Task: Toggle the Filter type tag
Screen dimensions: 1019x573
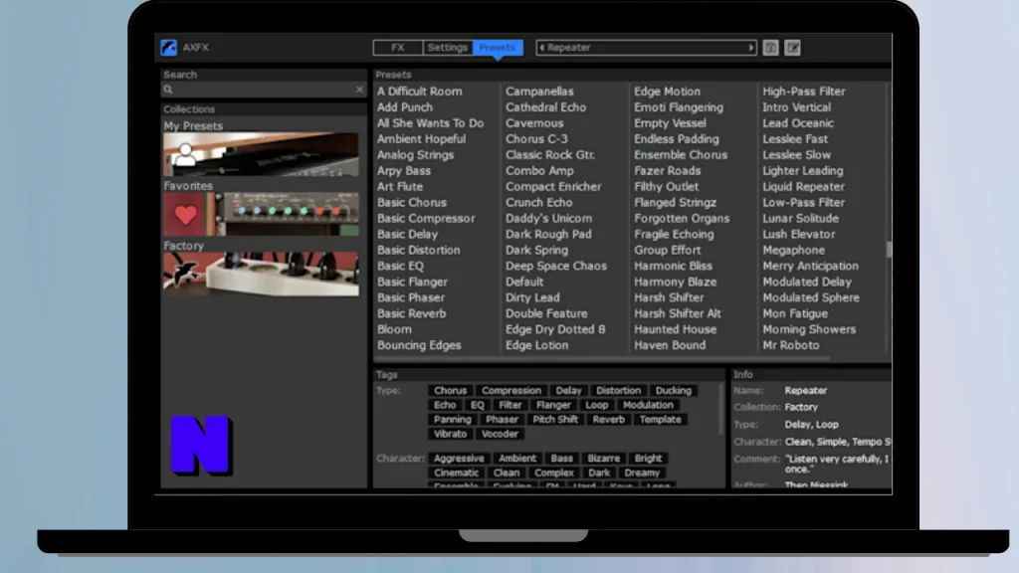Action: click(x=510, y=405)
